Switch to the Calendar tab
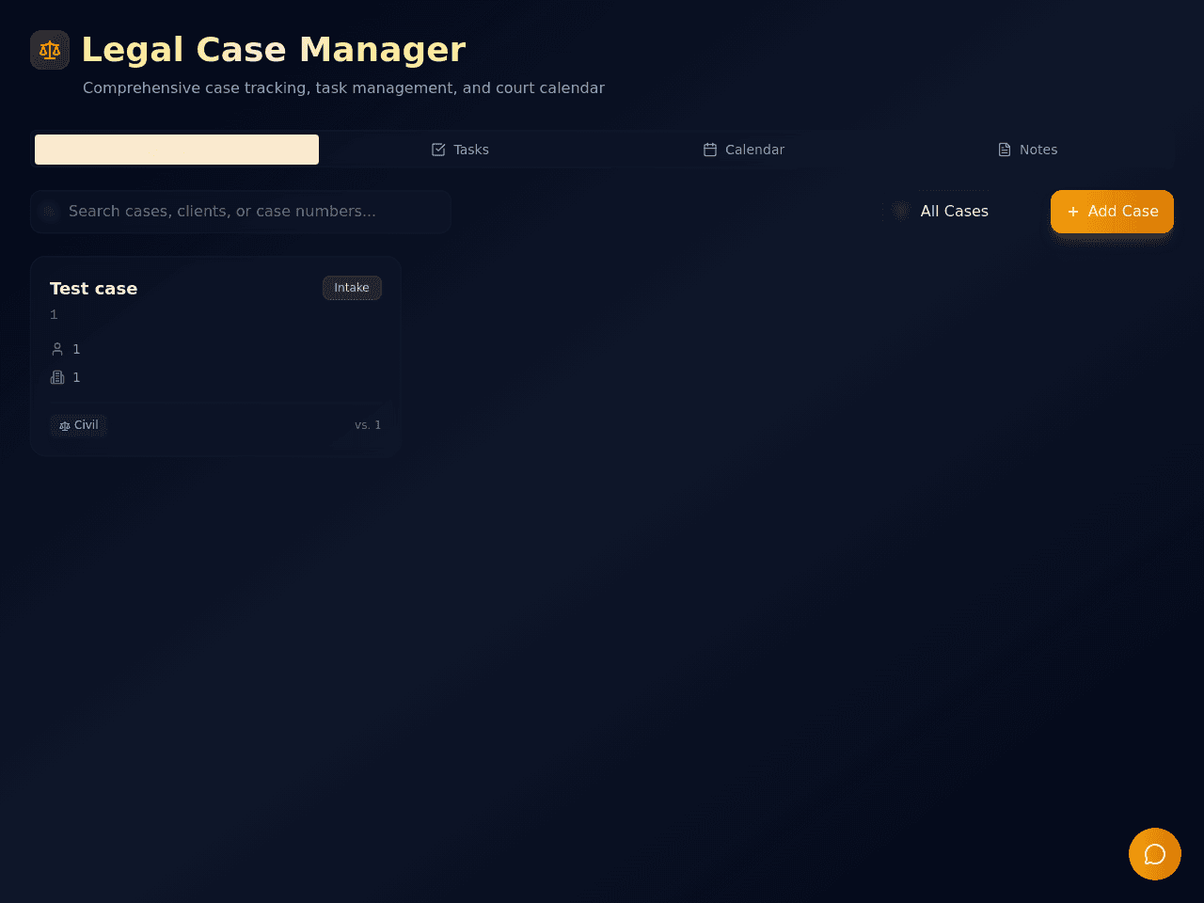The width and height of the screenshot is (1204, 903). 744,150
